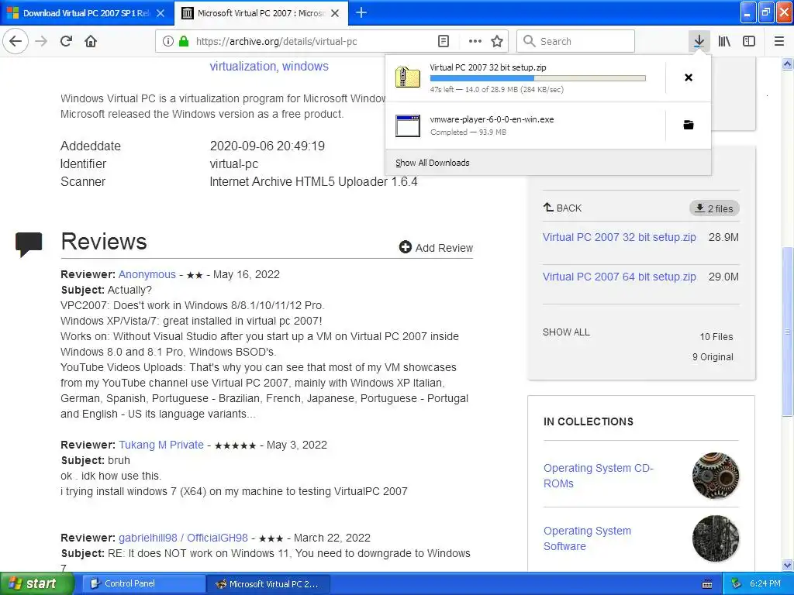Click the Operating System CD-ROMs gears thumbnail
This screenshot has height=595, width=794.
(x=716, y=476)
